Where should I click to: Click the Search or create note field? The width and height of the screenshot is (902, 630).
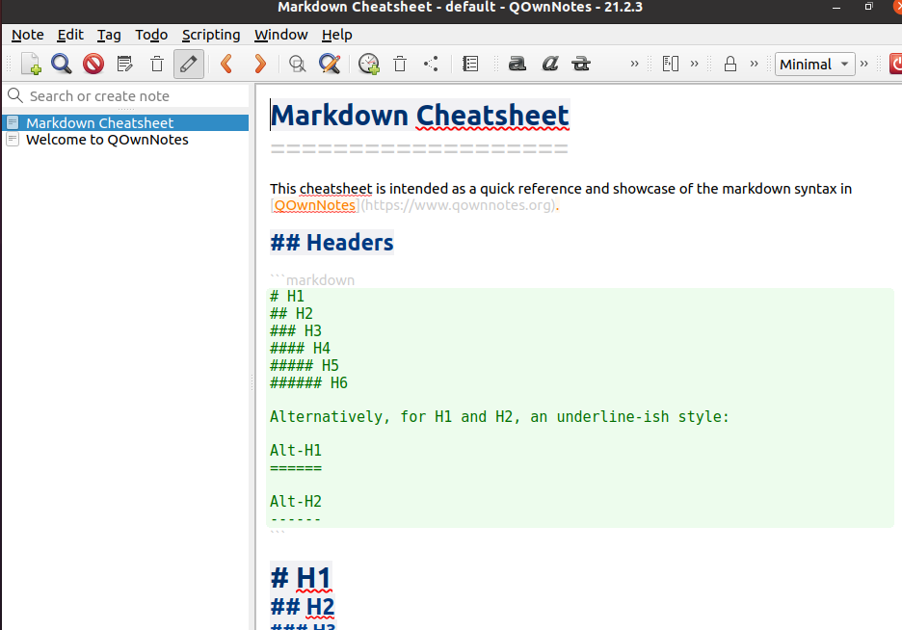click(126, 96)
